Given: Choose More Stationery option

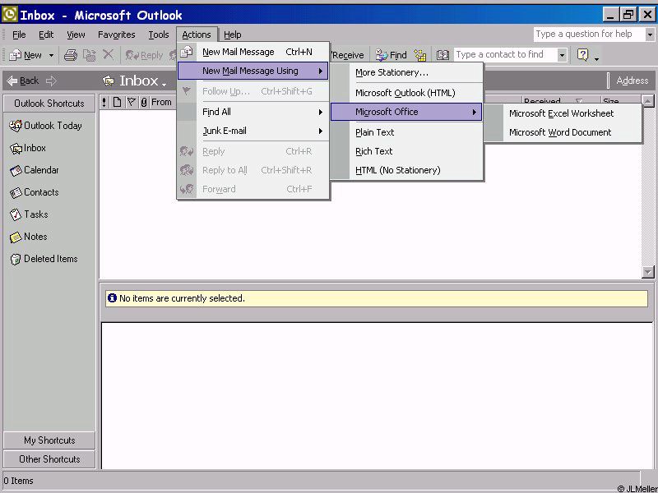Looking at the screenshot, I should (x=406, y=72).
